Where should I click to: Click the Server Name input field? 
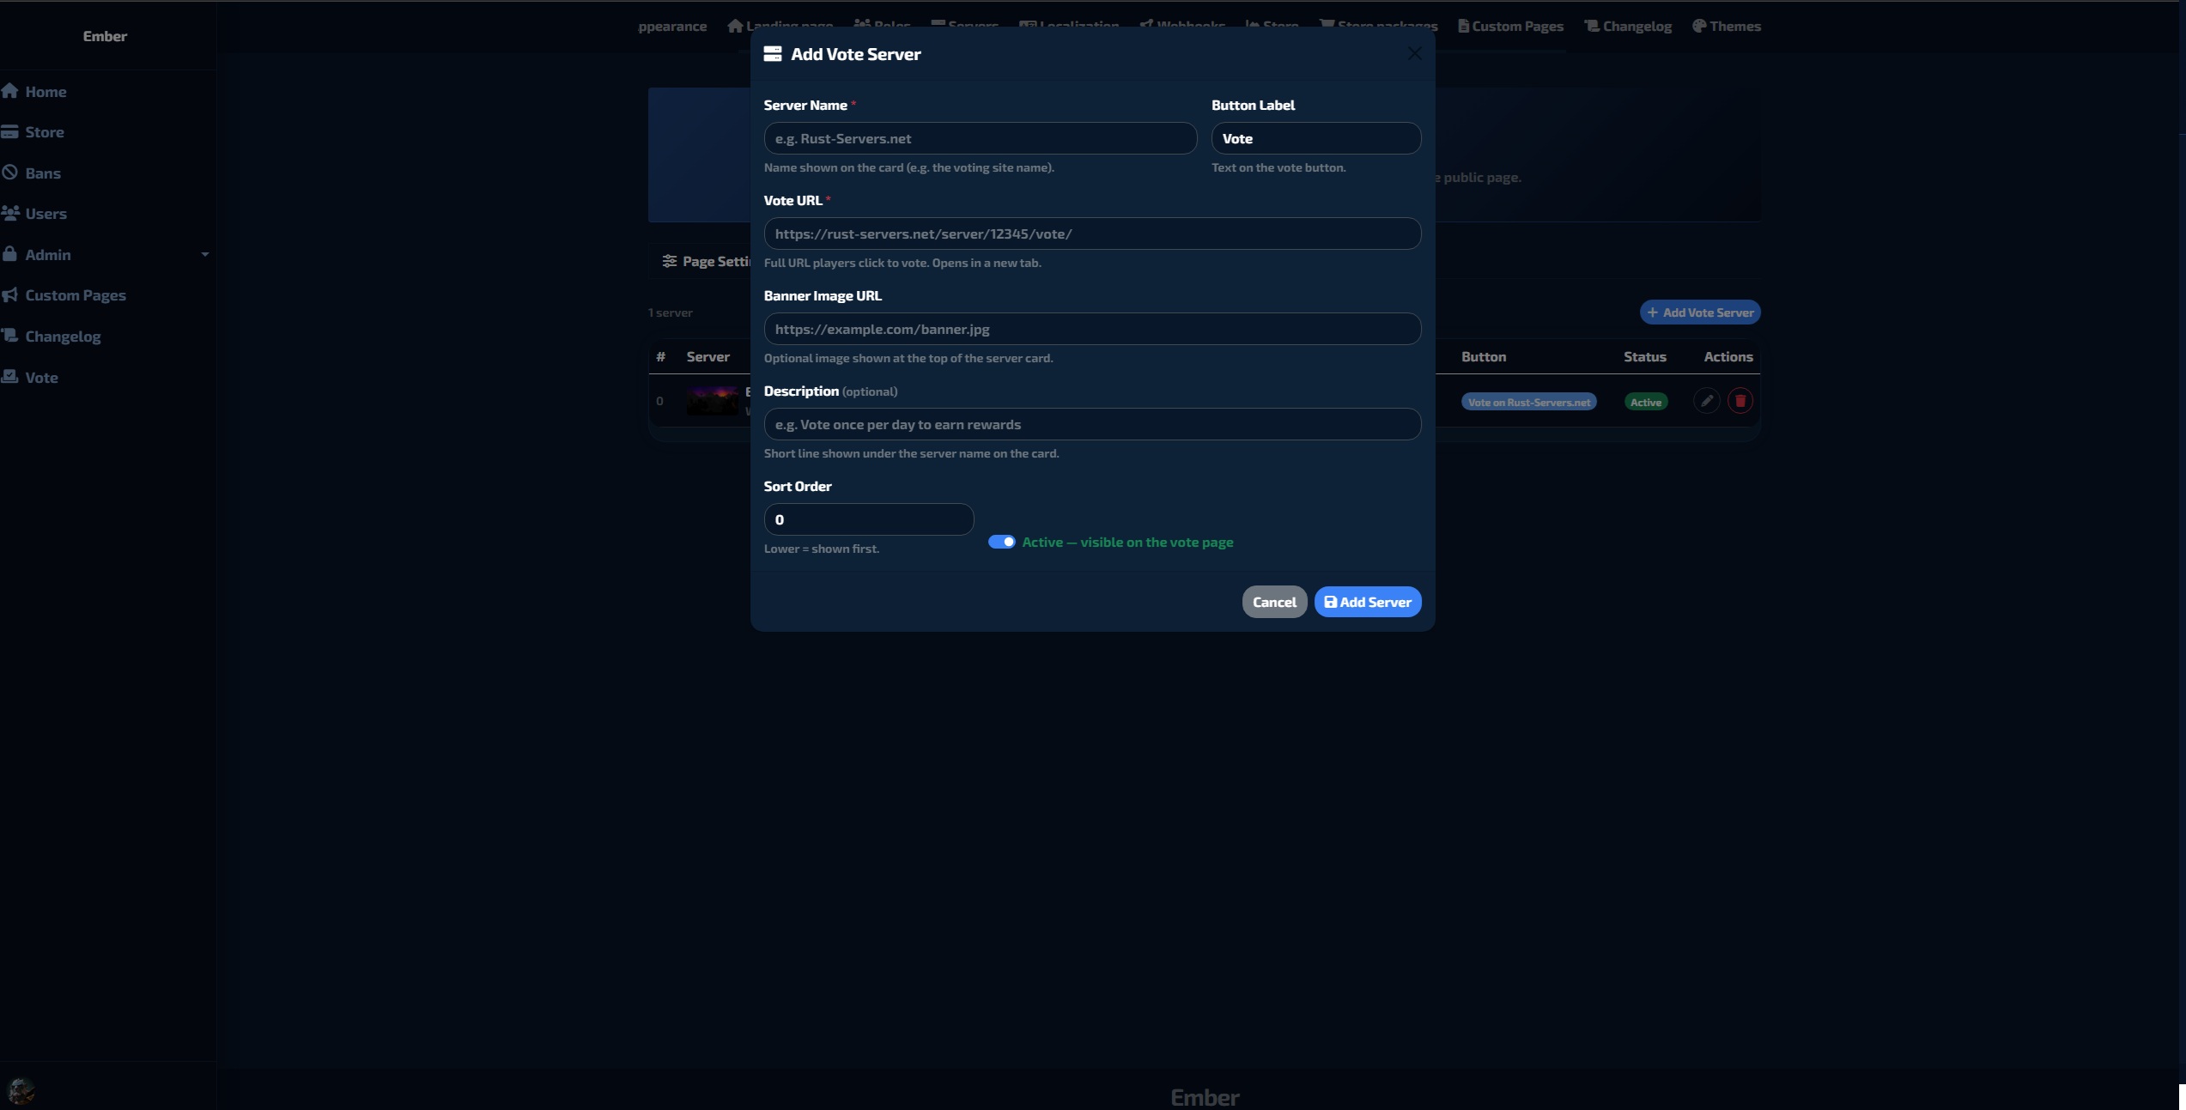pos(980,138)
